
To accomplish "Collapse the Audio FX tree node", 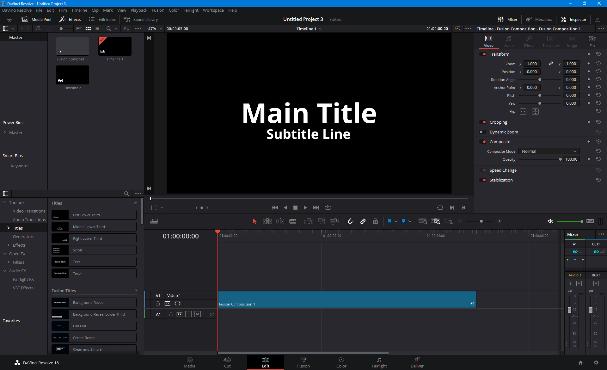I will [x=5, y=271].
